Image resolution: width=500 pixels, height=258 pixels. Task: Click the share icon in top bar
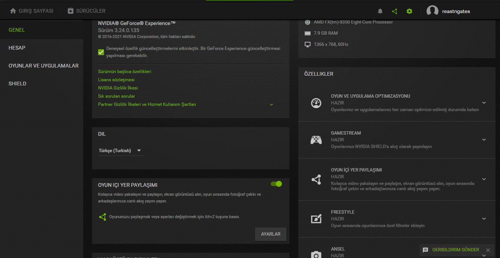(x=395, y=11)
